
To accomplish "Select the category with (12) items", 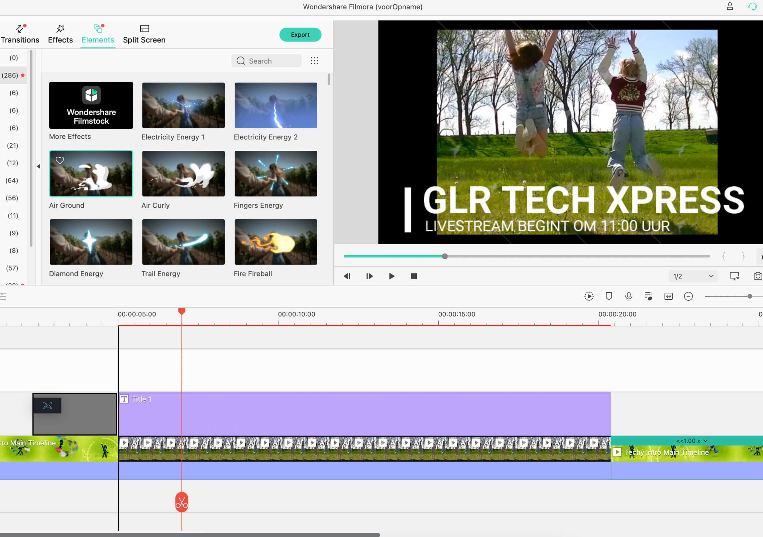I will click(13, 163).
